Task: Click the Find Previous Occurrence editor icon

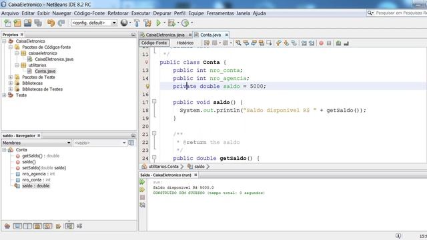Action: [x=246, y=43]
